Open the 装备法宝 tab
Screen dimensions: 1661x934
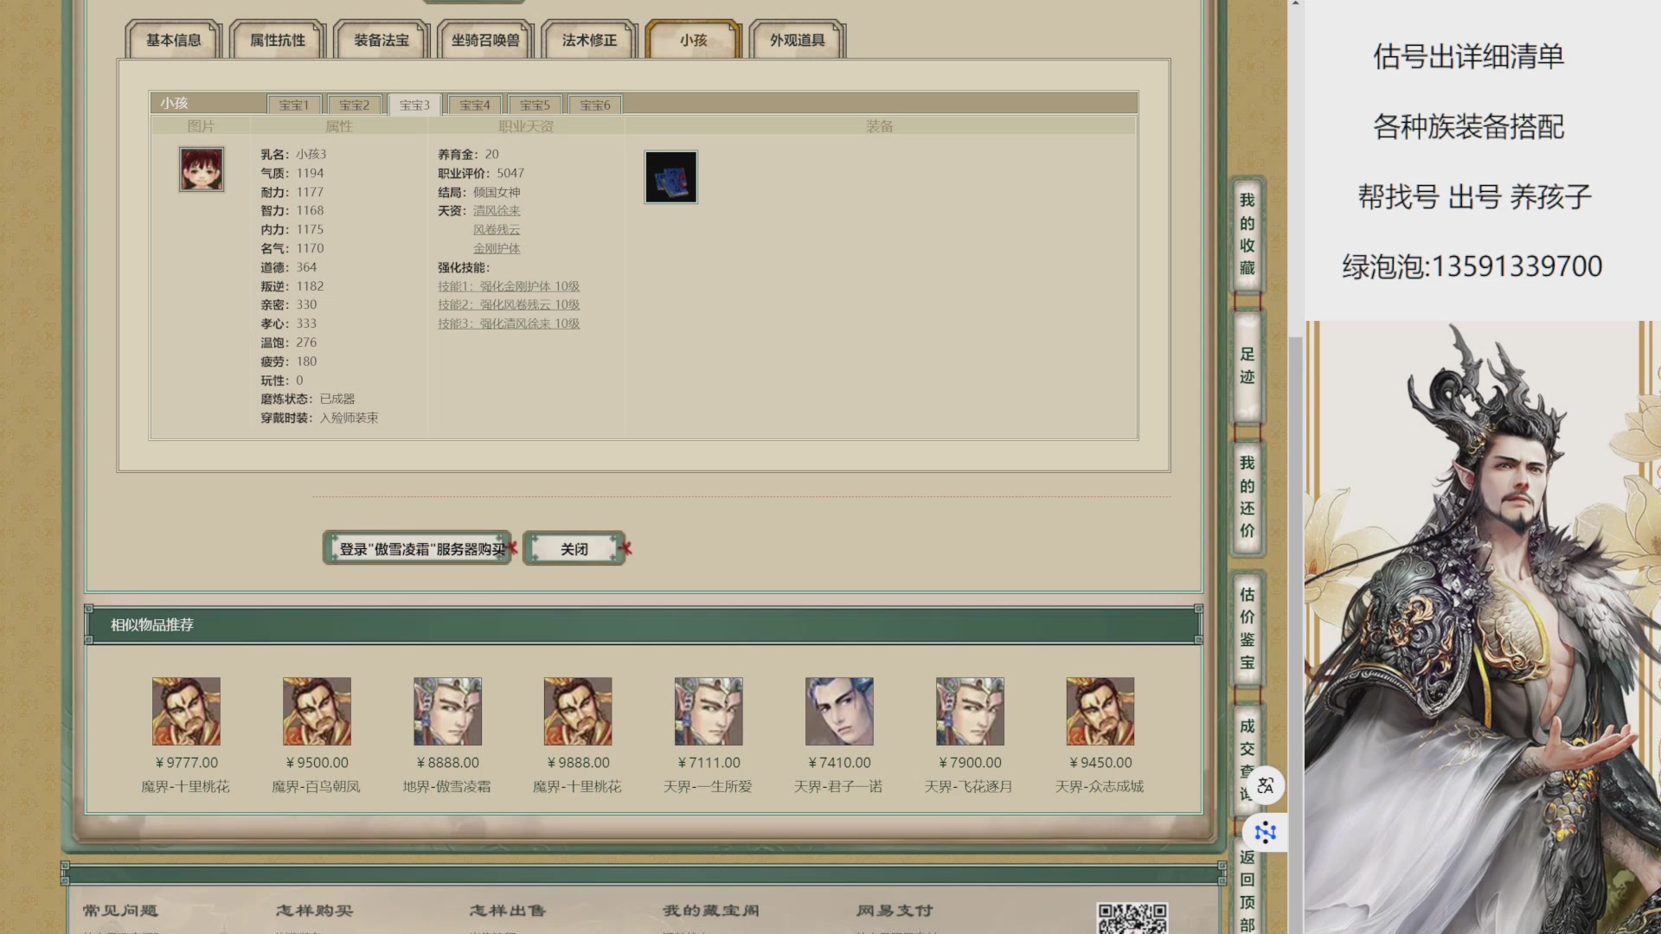(x=382, y=40)
